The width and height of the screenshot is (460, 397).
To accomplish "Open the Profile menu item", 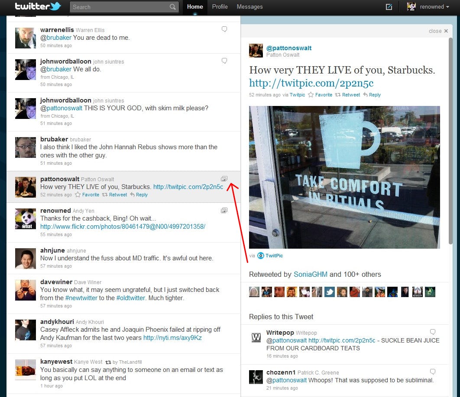I will click(220, 6).
